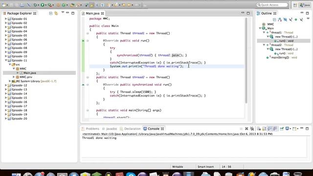Fold thread1 declaration using gutter minus
The image size is (313, 176).
88,33
